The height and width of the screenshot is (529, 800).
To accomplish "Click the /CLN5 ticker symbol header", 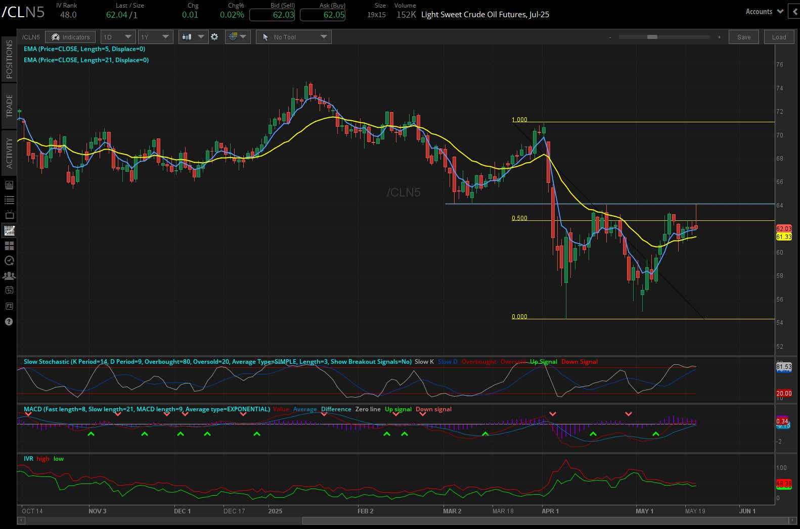I will (x=23, y=13).
